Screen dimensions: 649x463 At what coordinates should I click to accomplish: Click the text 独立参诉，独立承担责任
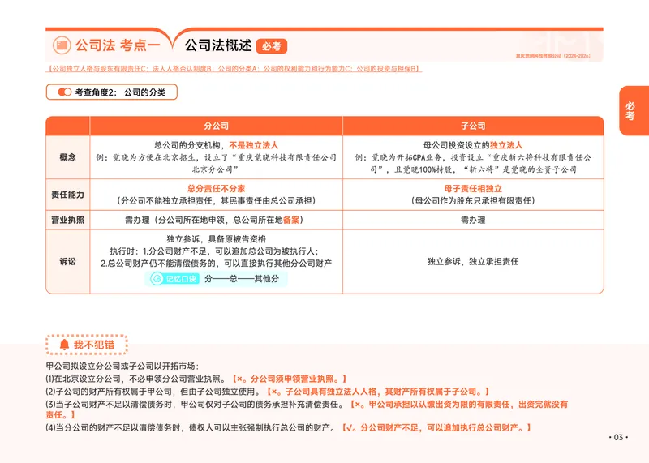tap(473, 261)
